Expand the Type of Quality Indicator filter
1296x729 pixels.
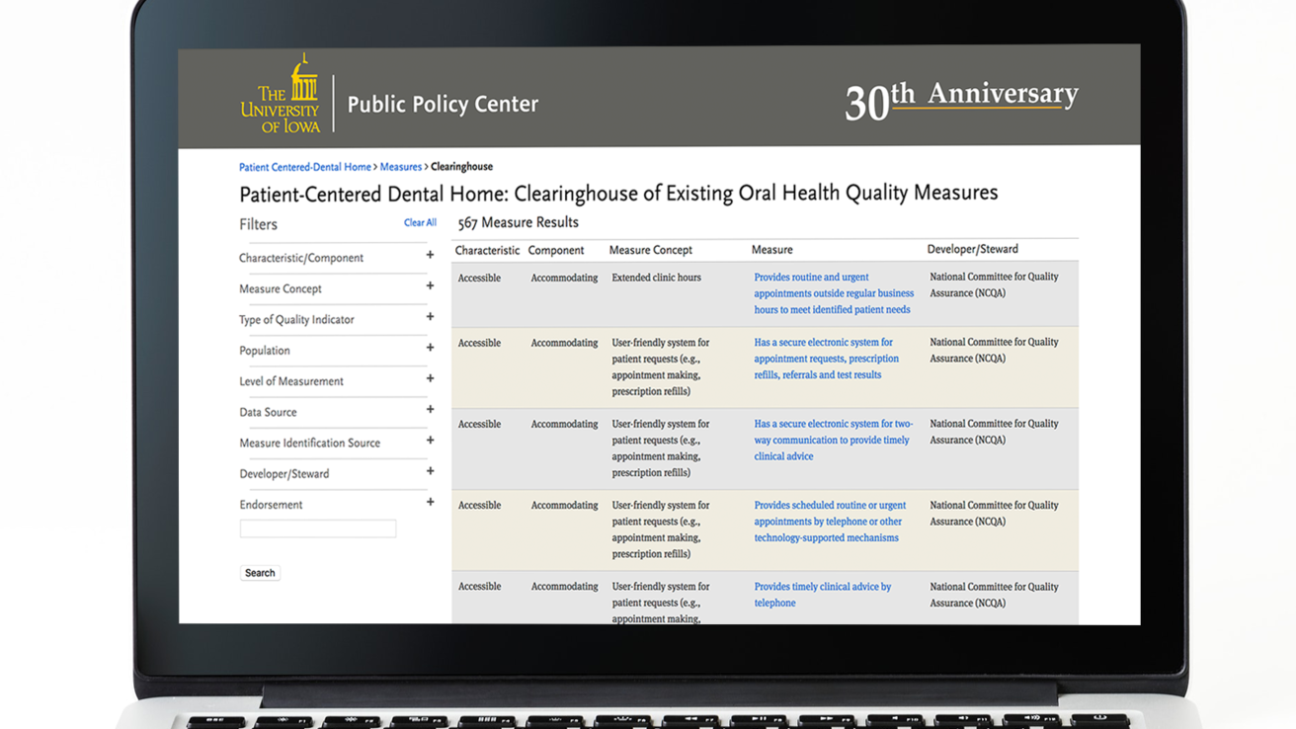point(430,316)
